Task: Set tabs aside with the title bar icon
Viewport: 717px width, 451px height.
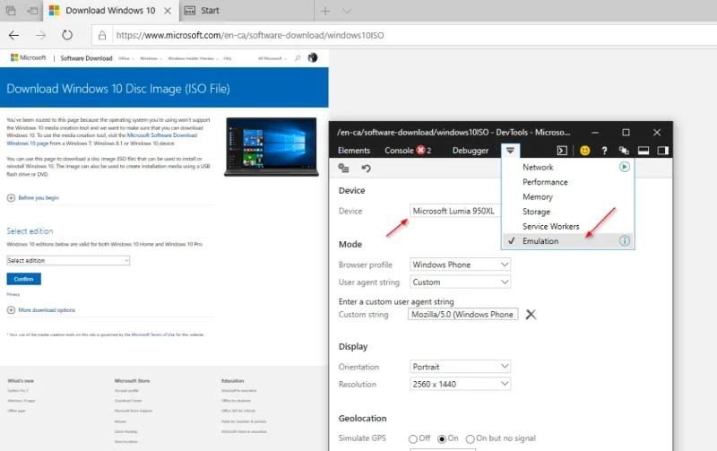Action: point(32,10)
